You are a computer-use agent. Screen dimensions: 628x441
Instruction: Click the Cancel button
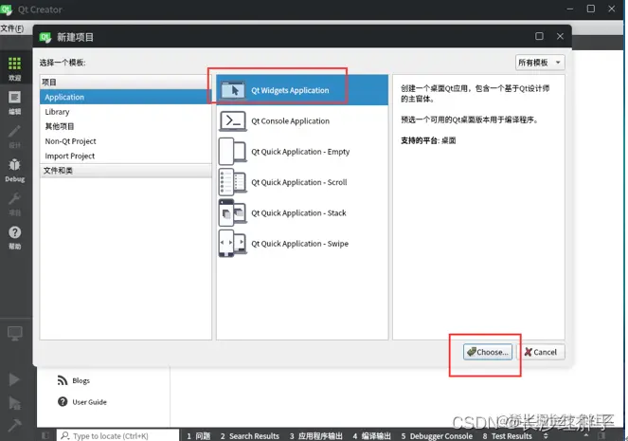click(541, 352)
